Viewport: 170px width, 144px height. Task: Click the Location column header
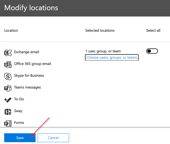tap(11, 30)
